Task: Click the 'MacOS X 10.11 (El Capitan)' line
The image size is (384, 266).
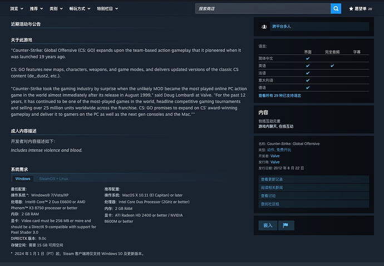Action: (144, 195)
